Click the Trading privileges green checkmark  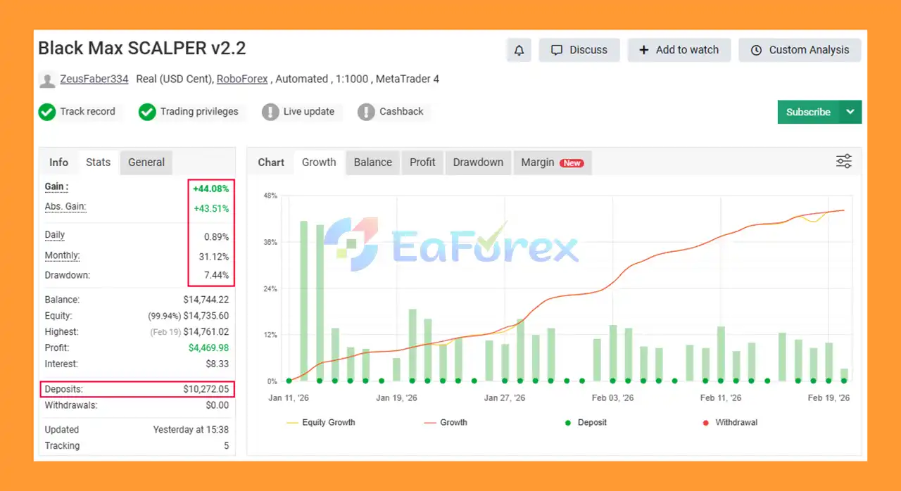(x=147, y=112)
